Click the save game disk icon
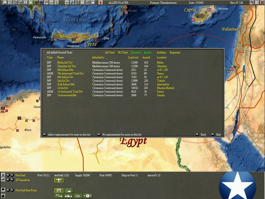The image size is (265, 199). tap(5, 2)
